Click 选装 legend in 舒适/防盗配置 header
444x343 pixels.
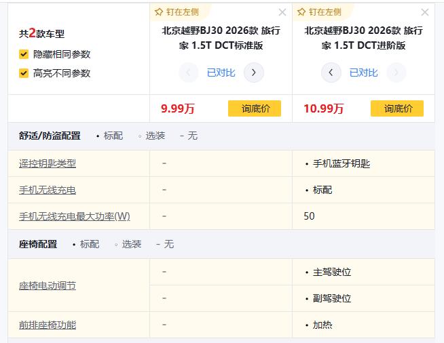point(155,136)
